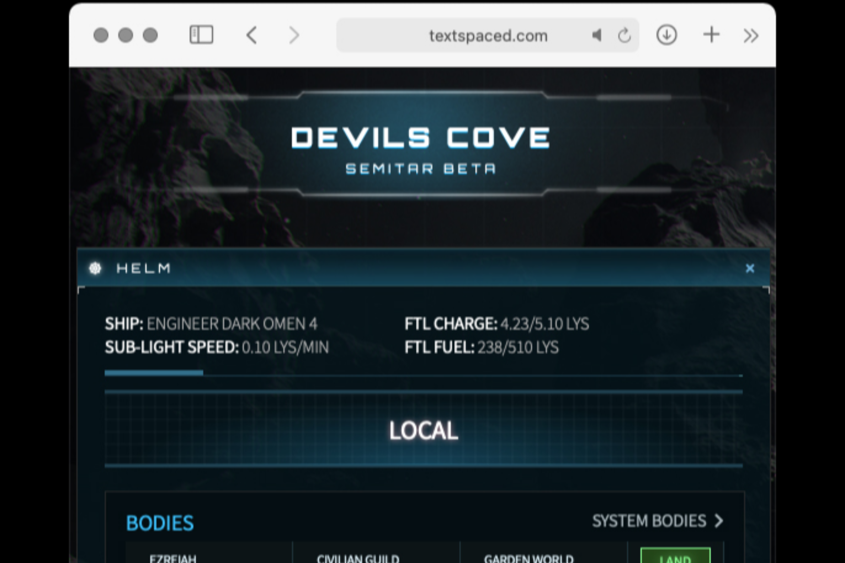Viewport: 845px width, 563px height.
Task: Go forward to the next page
Action: coord(294,35)
